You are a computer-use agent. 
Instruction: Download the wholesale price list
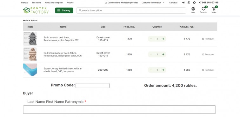pos(121,3)
